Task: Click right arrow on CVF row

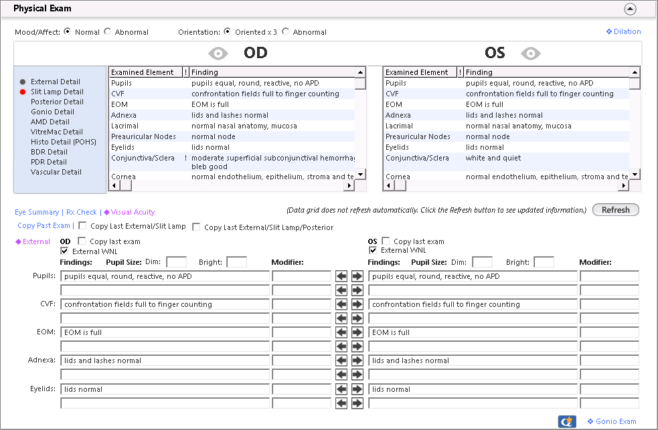Action: (357, 304)
